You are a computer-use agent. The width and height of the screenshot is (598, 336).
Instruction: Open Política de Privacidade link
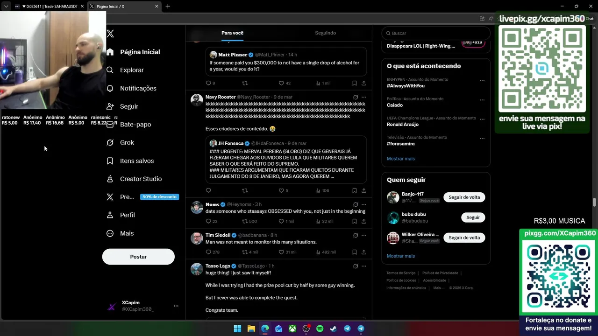[x=440, y=273]
